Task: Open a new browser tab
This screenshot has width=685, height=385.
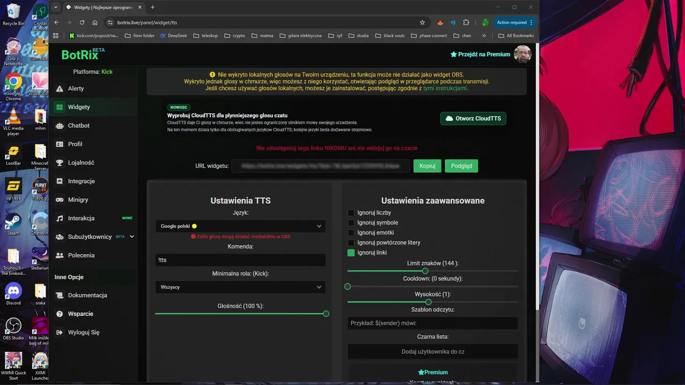Action: [153, 7]
